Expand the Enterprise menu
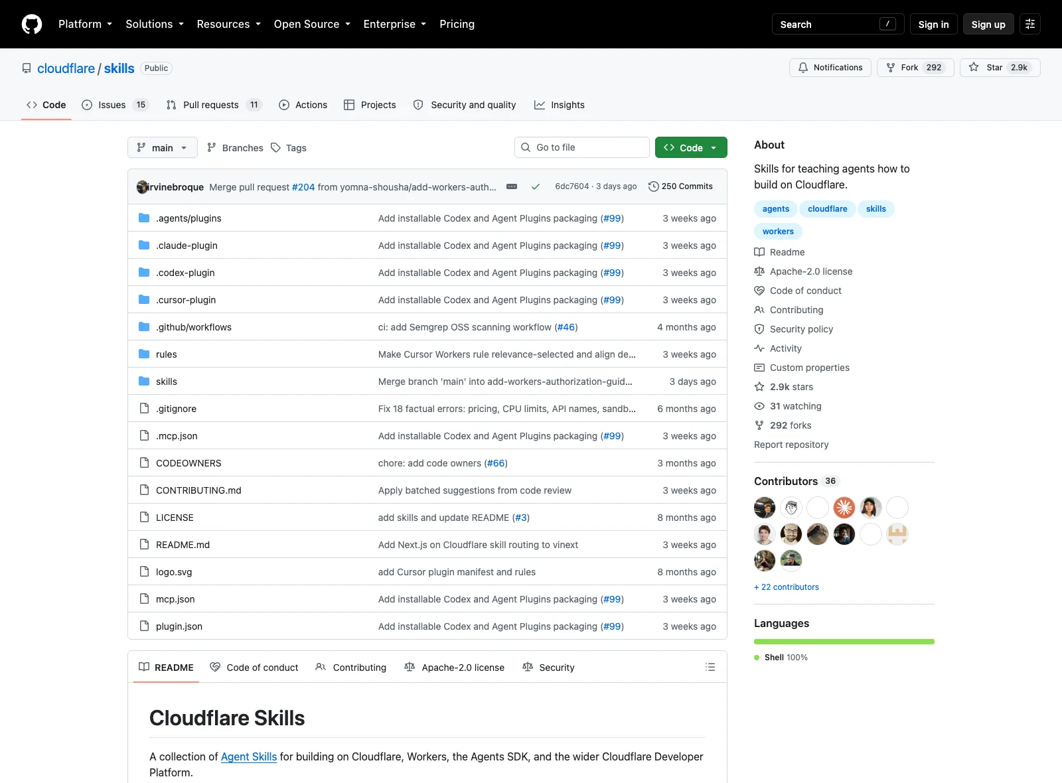This screenshot has width=1062, height=783. pyautogui.click(x=394, y=24)
